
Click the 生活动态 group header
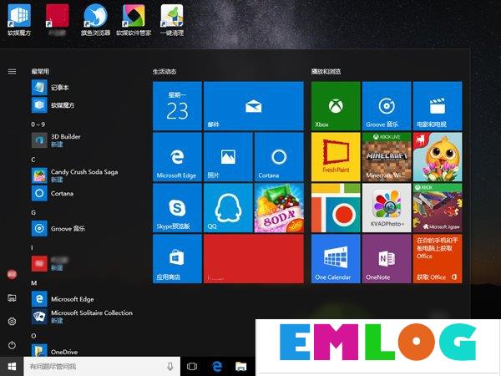point(164,71)
